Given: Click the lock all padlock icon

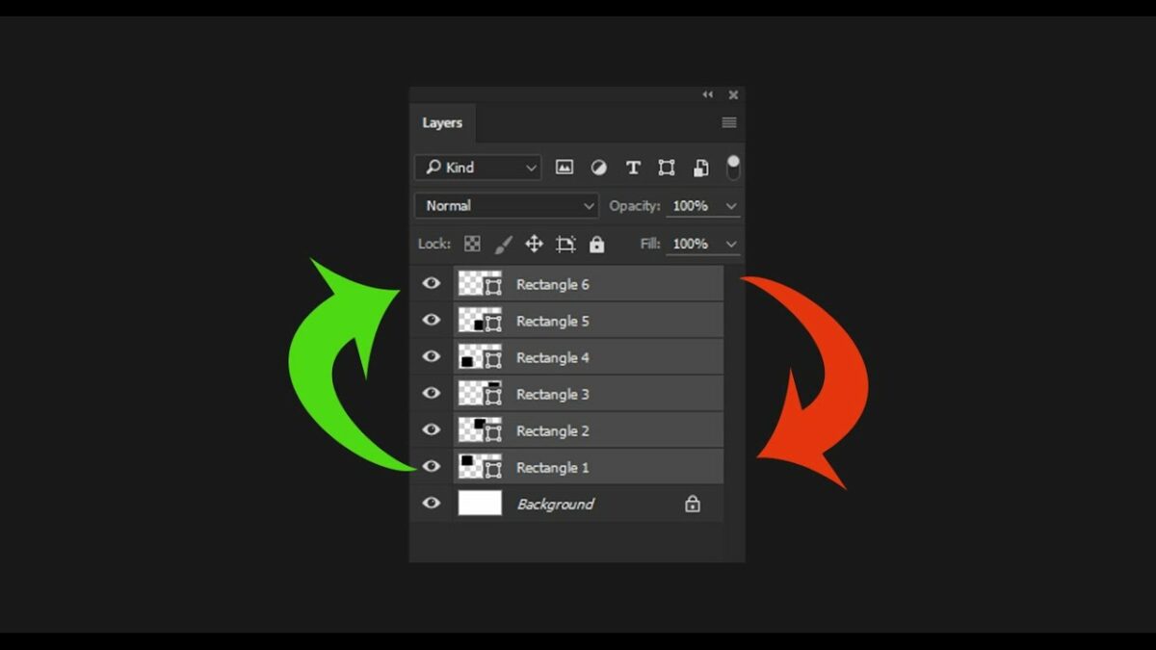Looking at the screenshot, I should (596, 245).
